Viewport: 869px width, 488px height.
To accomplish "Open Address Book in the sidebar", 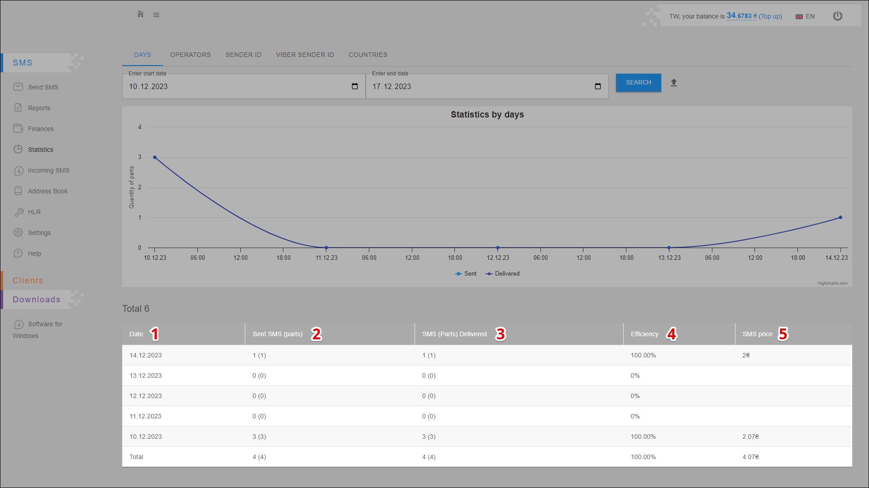I will [48, 191].
